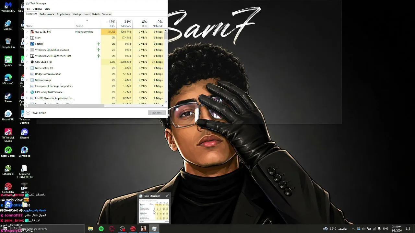Open the MECCHA CHAMELEON desktop file
Viewport: 415px width, 233px height.
click(x=24, y=172)
